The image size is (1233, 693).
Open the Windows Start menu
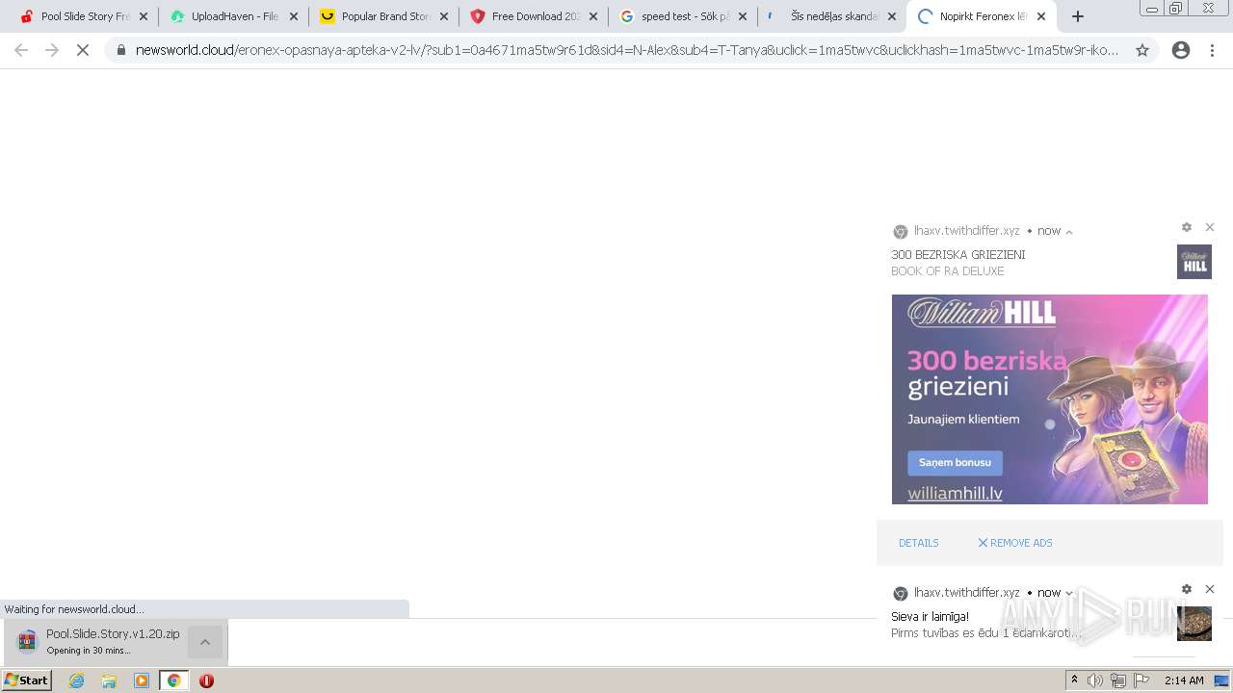(x=27, y=680)
